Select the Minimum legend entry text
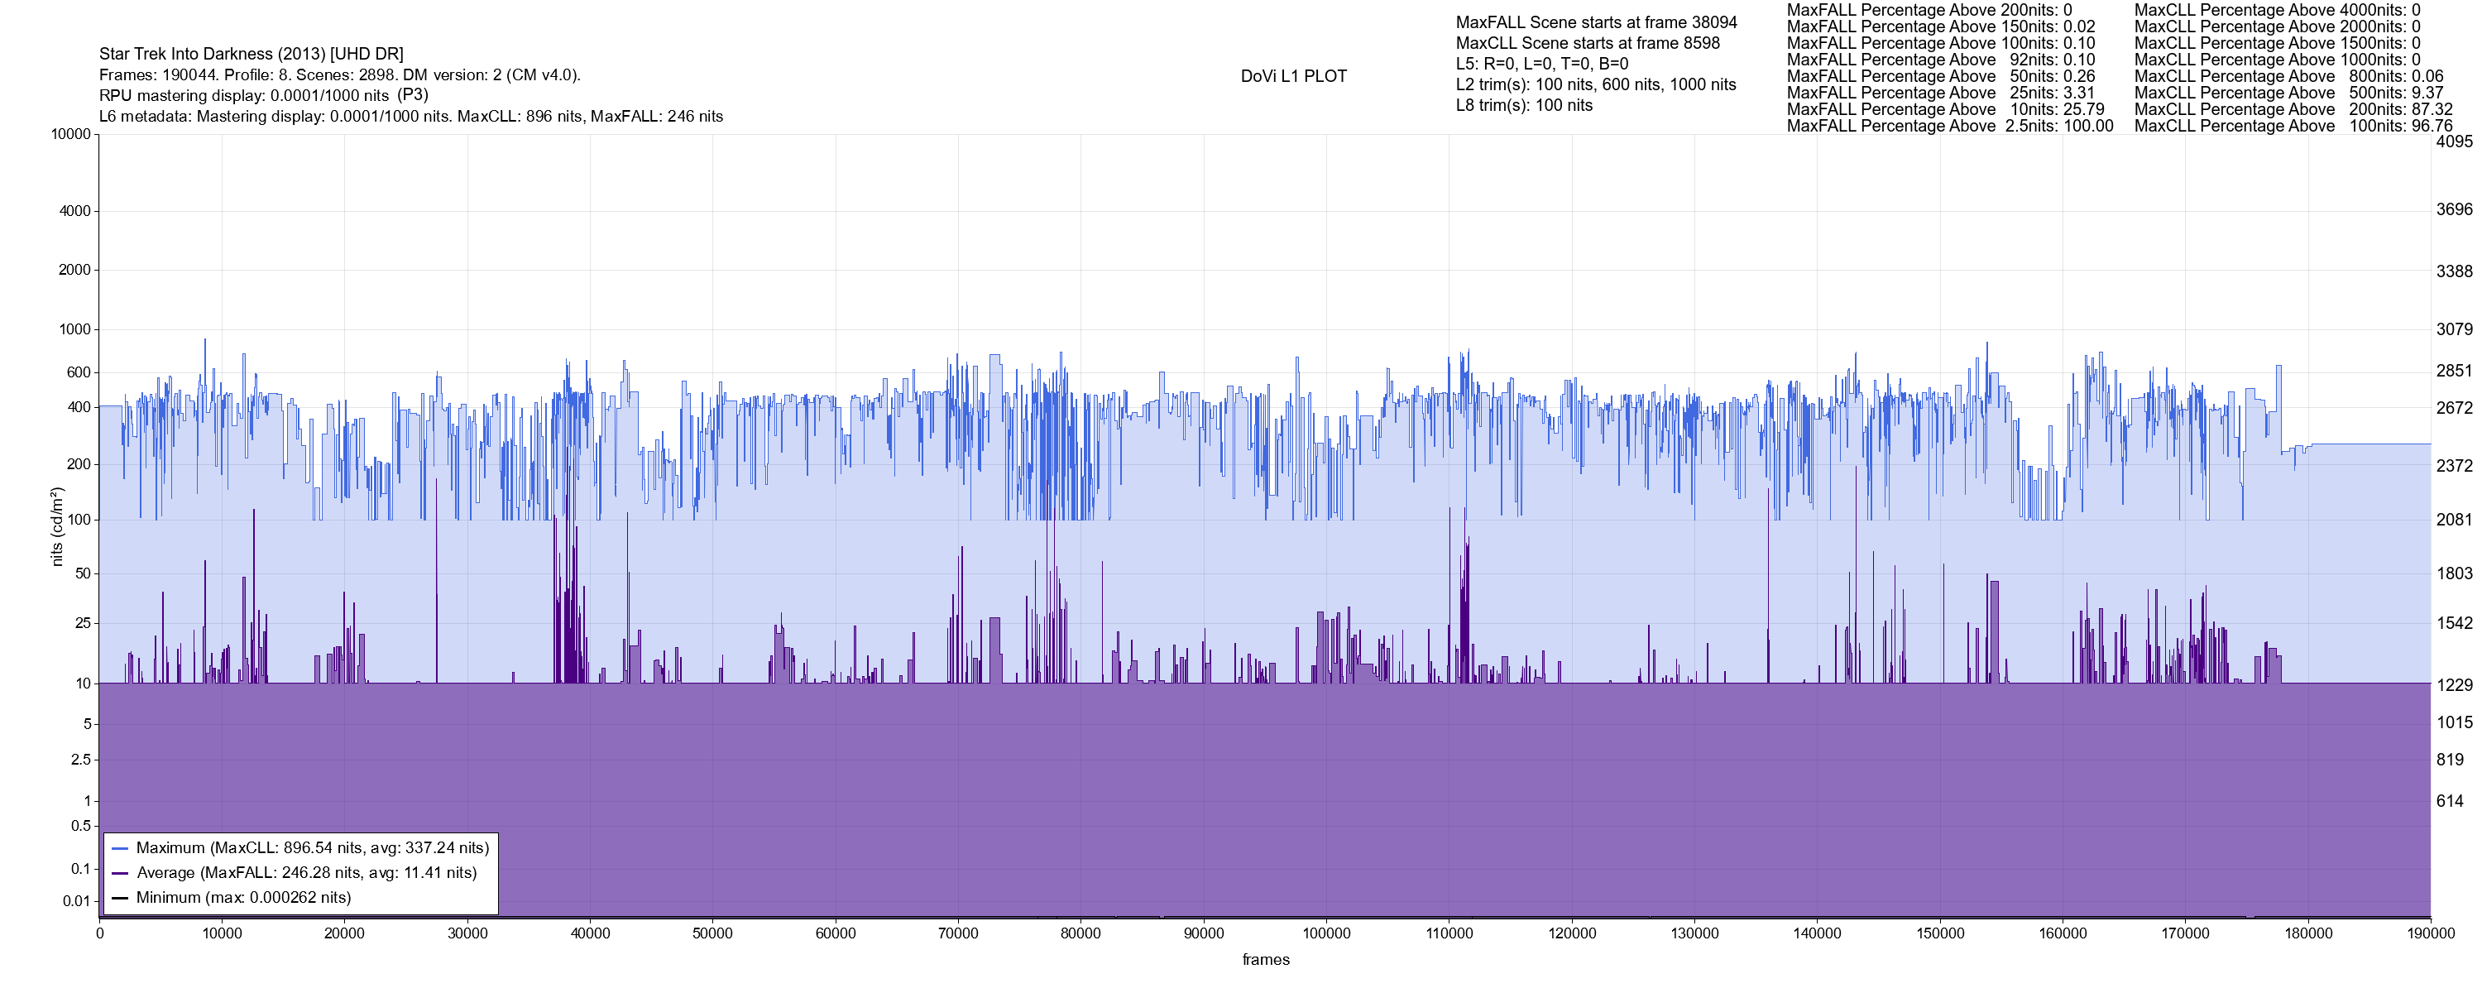The width and height of the screenshot is (2482, 993). [x=242, y=898]
